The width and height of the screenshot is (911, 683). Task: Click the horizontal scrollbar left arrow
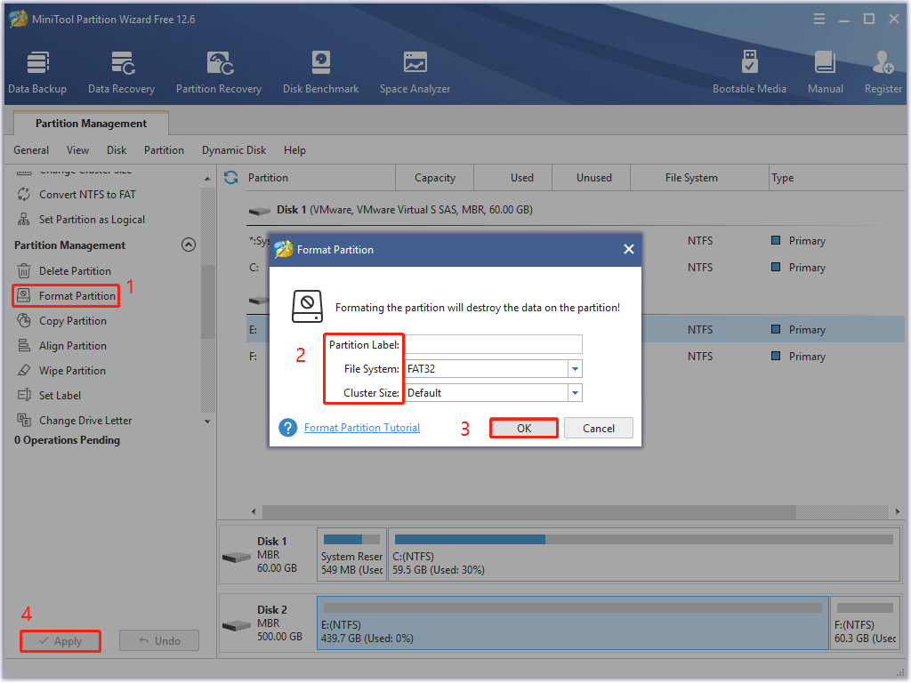(x=254, y=511)
